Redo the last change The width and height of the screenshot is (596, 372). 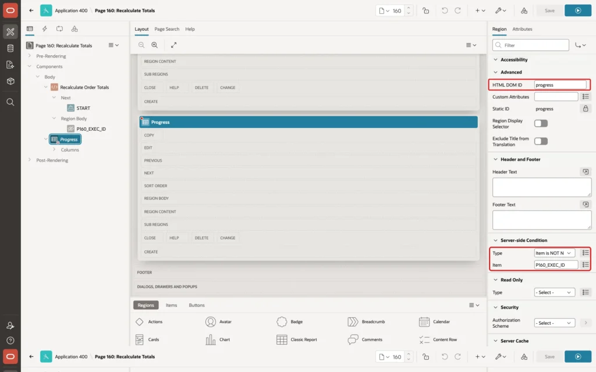tap(457, 10)
